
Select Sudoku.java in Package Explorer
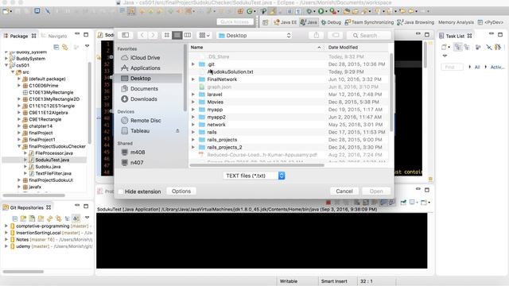[48, 167]
